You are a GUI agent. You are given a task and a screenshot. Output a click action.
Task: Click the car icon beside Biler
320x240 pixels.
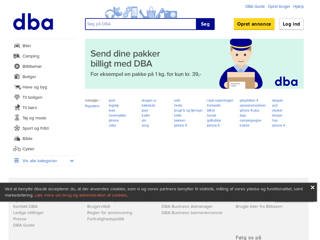(x=17, y=46)
